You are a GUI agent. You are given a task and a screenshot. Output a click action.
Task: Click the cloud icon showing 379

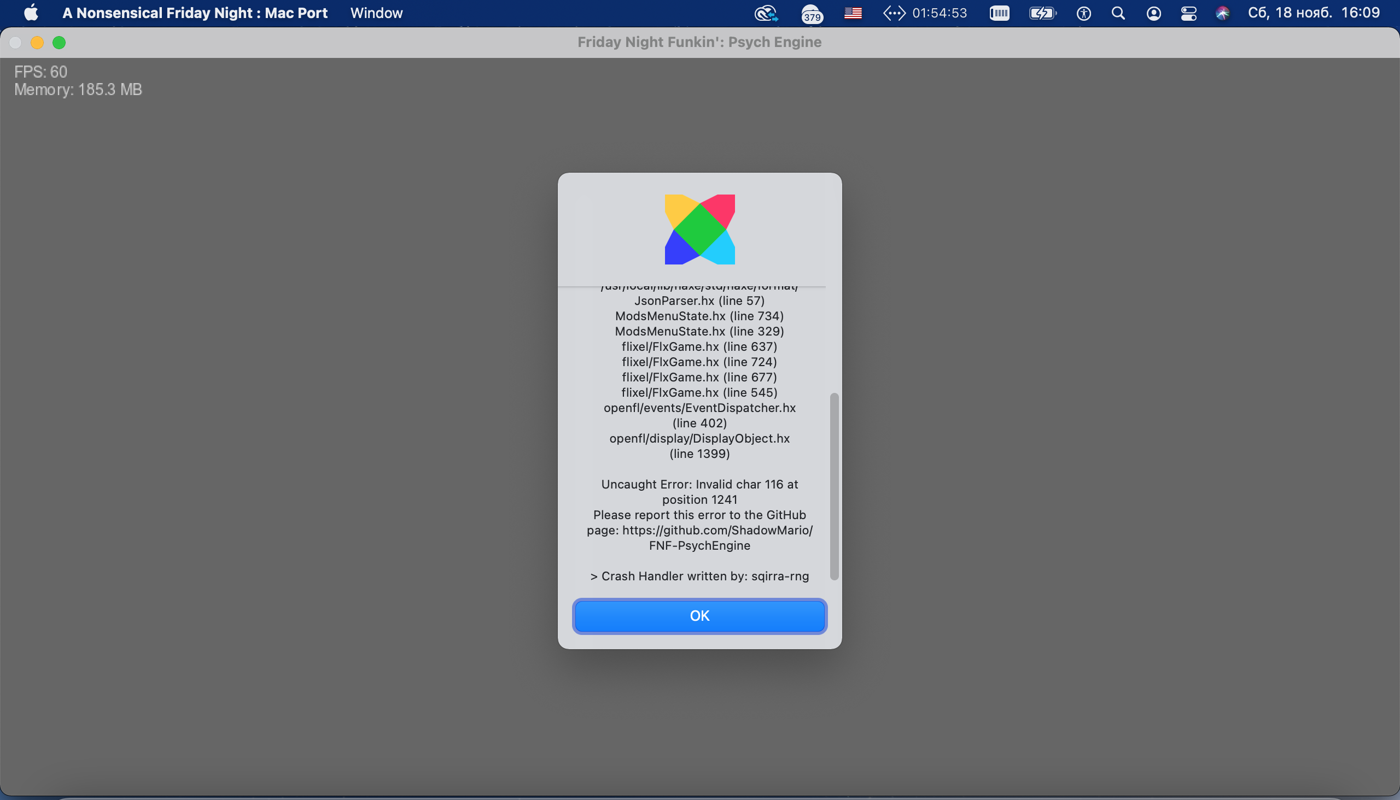point(812,13)
